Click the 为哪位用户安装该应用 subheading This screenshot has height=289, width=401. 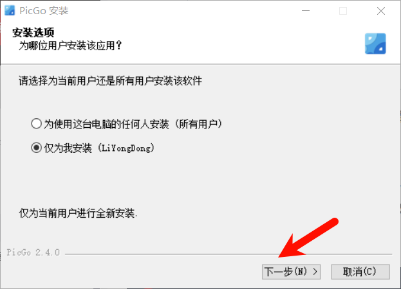[70, 46]
